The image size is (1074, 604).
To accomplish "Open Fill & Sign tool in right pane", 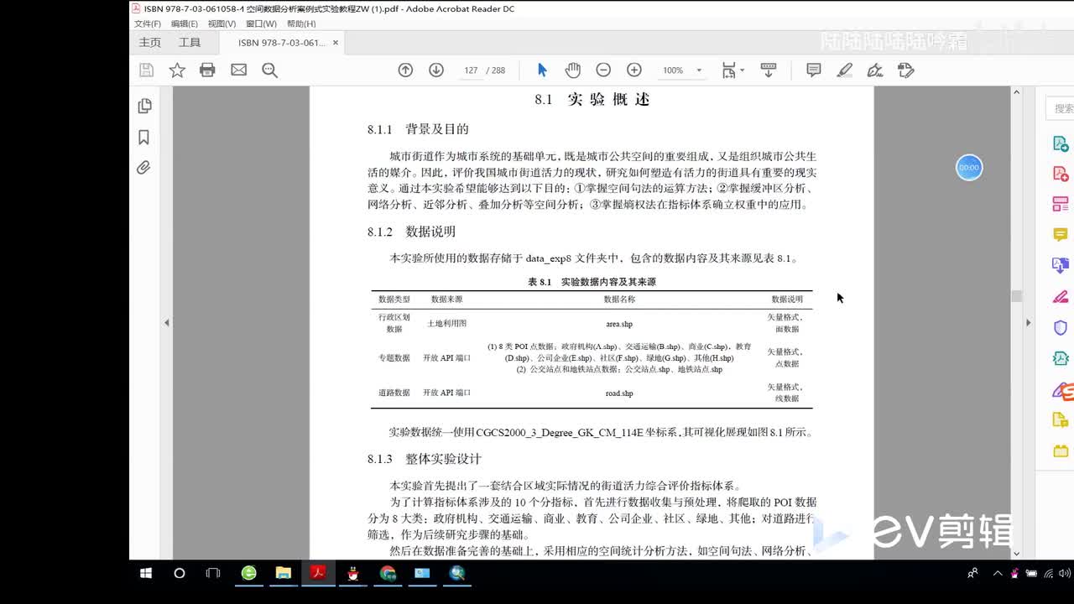I will point(1061,297).
